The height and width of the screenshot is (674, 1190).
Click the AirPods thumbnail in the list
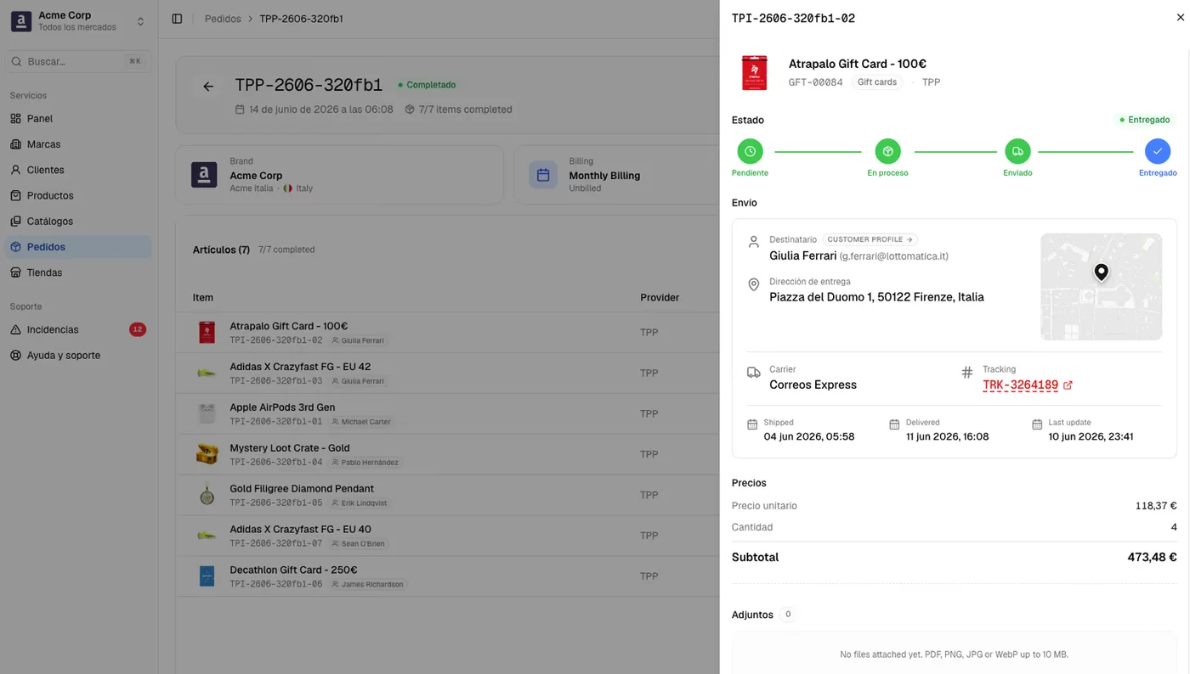(207, 413)
